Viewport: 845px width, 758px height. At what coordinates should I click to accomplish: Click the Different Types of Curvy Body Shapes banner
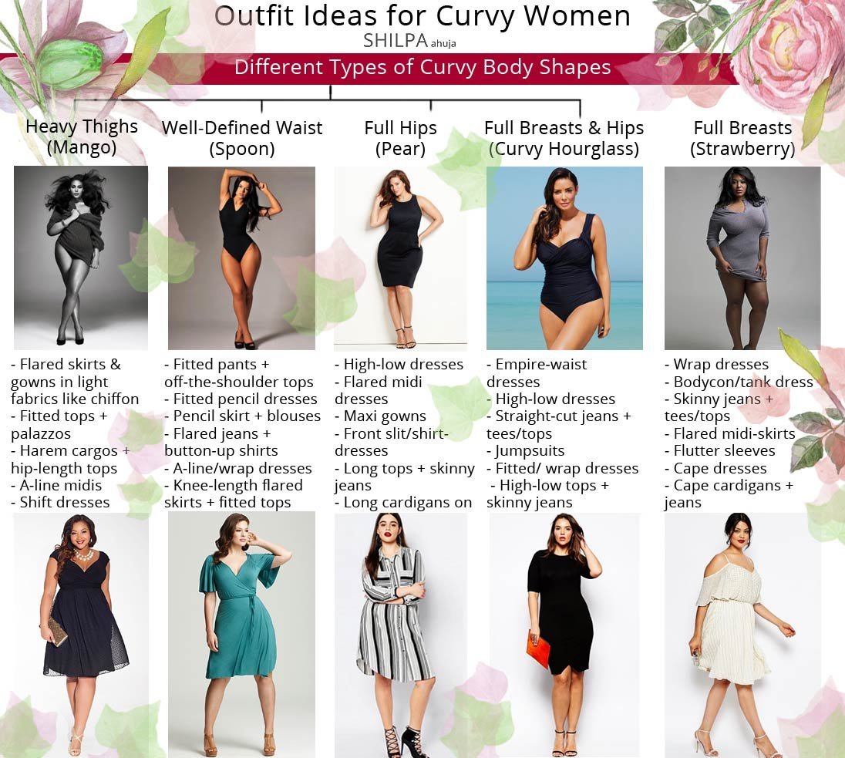(x=422, y=68)
